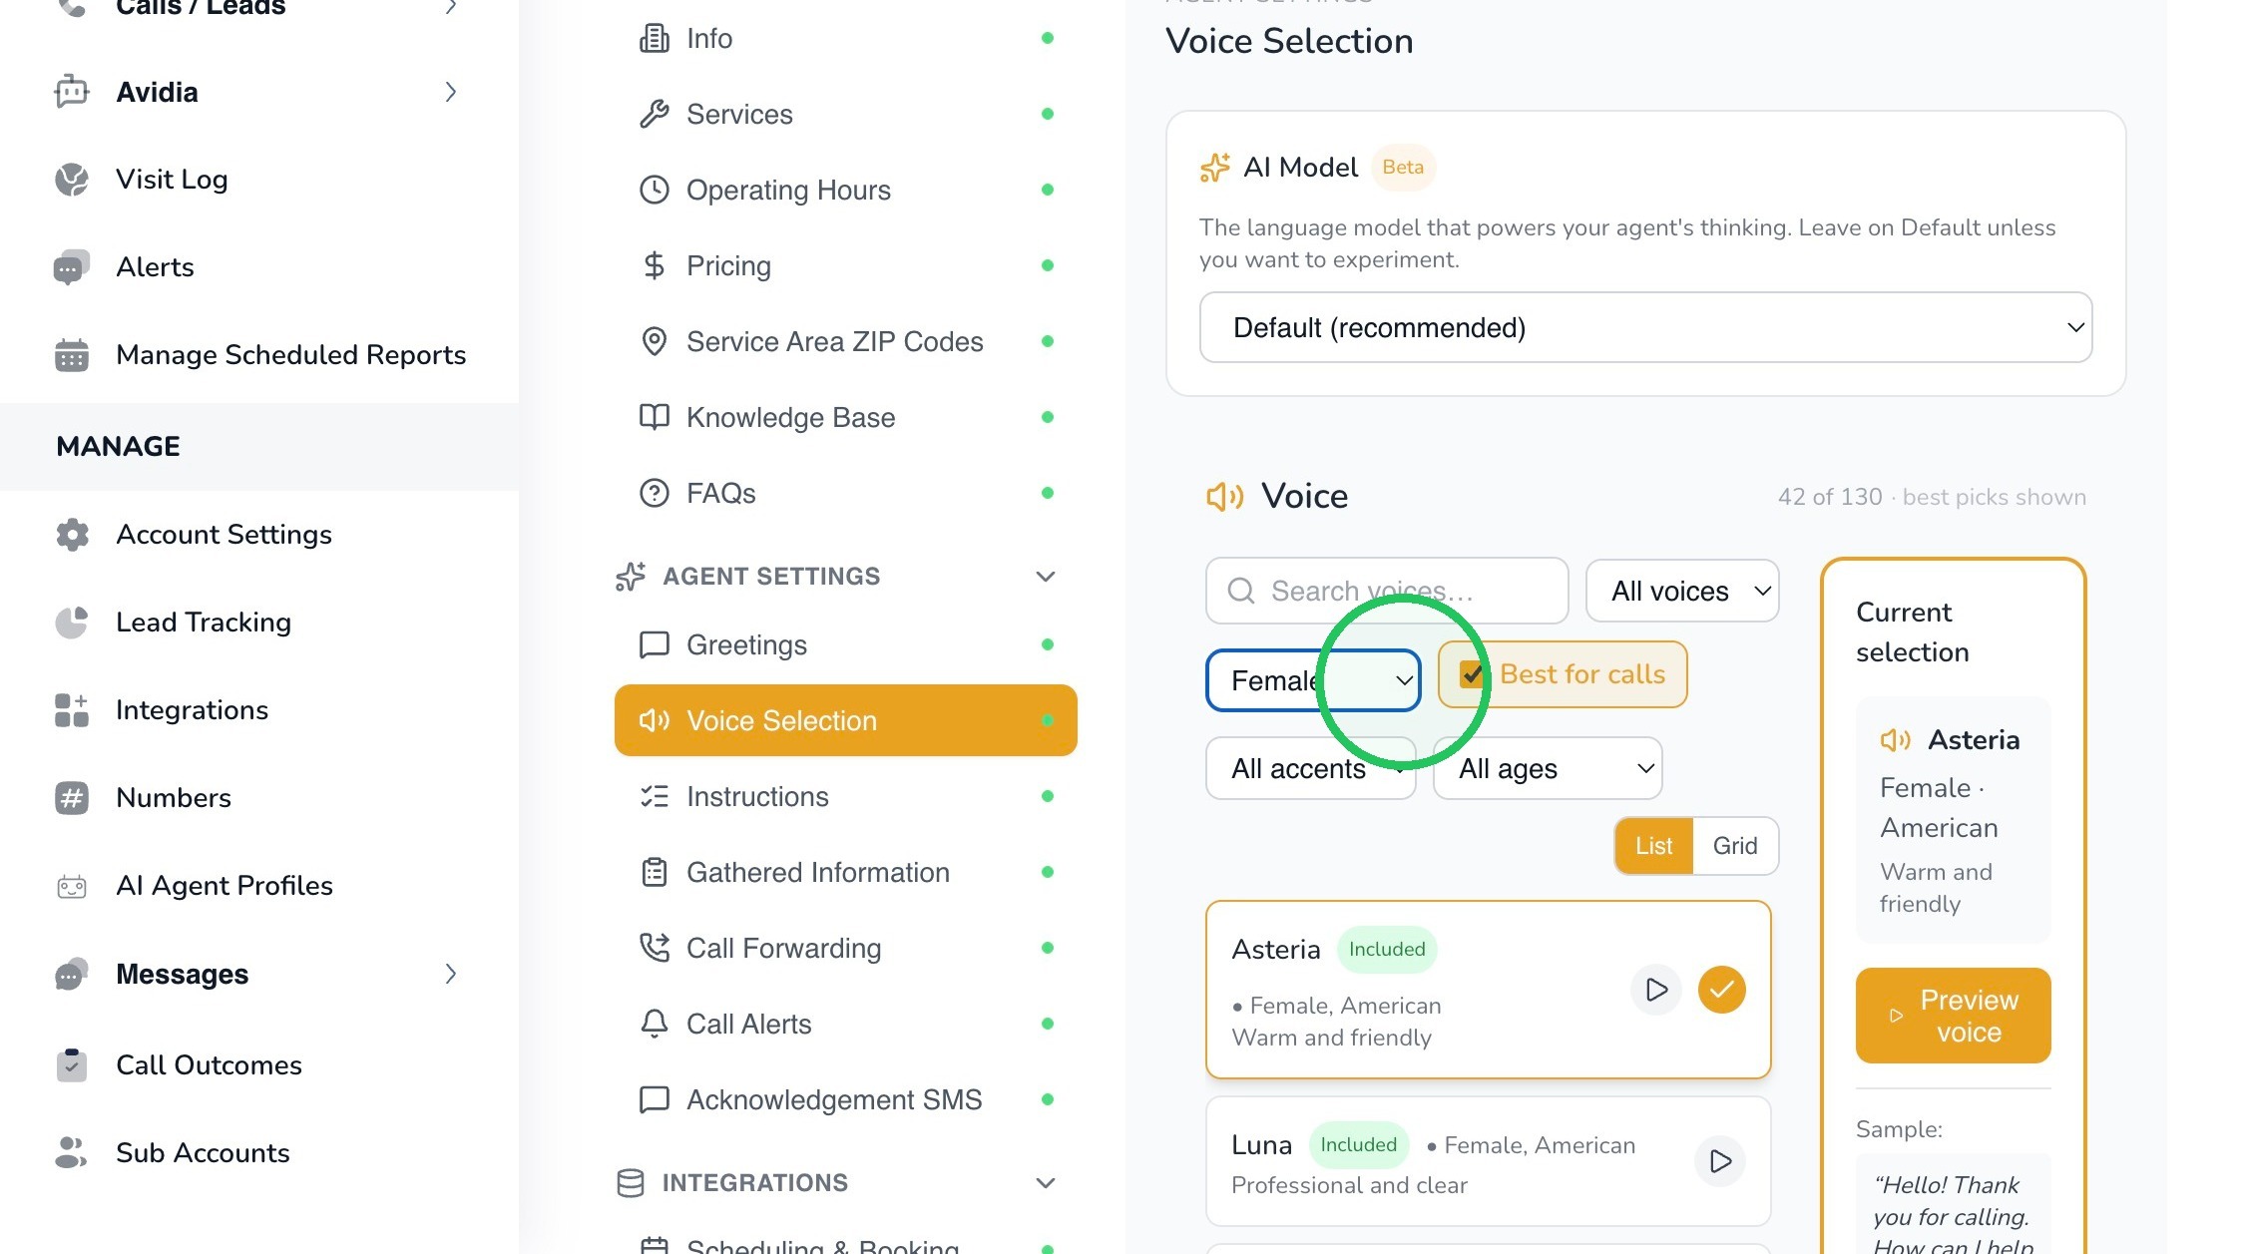Open the All ages dropdown
This screenshot has height=1254, width=2247.
[x=1548, y=768]
